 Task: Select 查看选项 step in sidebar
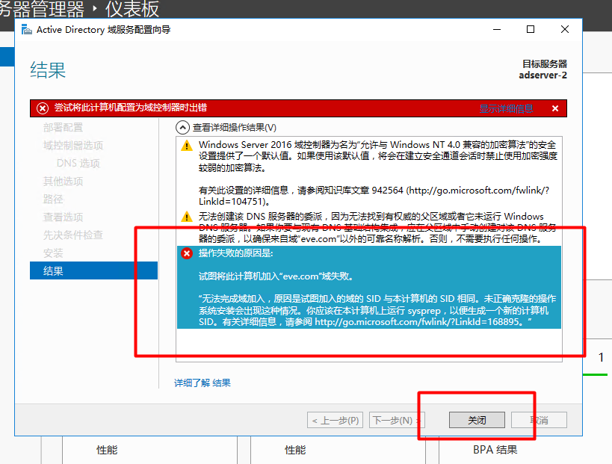point(63,217)
